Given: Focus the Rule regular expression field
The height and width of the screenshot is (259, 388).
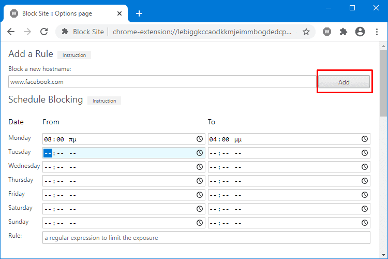Looking at the screenshot, I should 206,237.
